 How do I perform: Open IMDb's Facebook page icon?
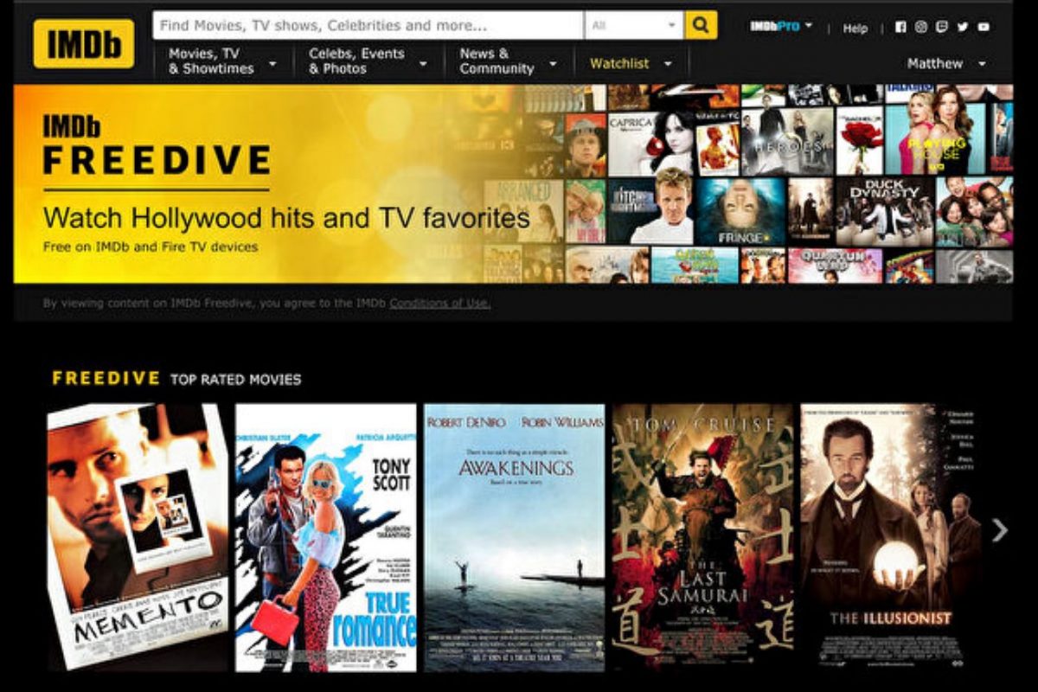tap(900, 27)
